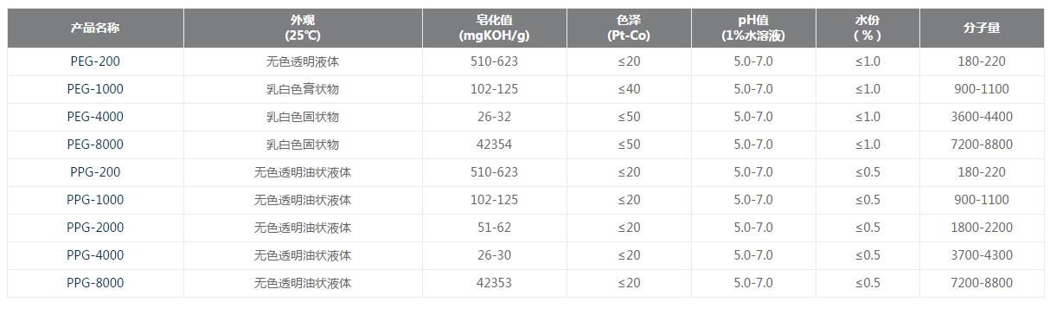
Task: Select the PEG-4000 product name cell
Action: coord(95,117)
